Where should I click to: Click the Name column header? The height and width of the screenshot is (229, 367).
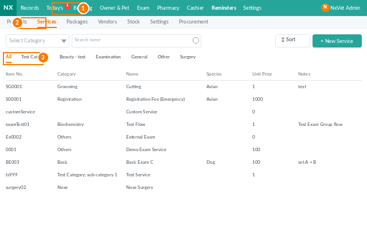pyautogui.click(x=132, y=74)
